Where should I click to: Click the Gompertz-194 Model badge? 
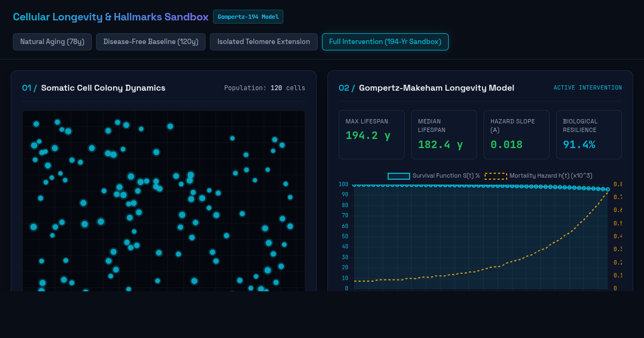click(x=248, y=17)
